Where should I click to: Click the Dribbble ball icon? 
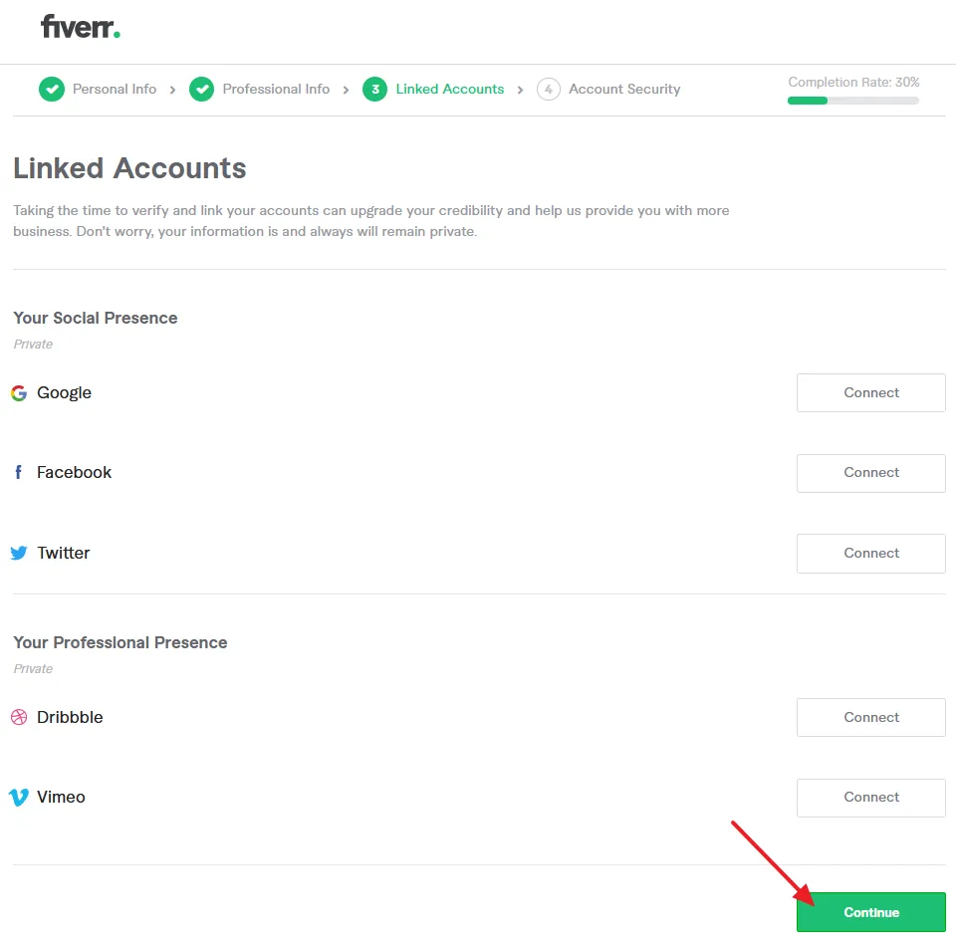point(19,717)
